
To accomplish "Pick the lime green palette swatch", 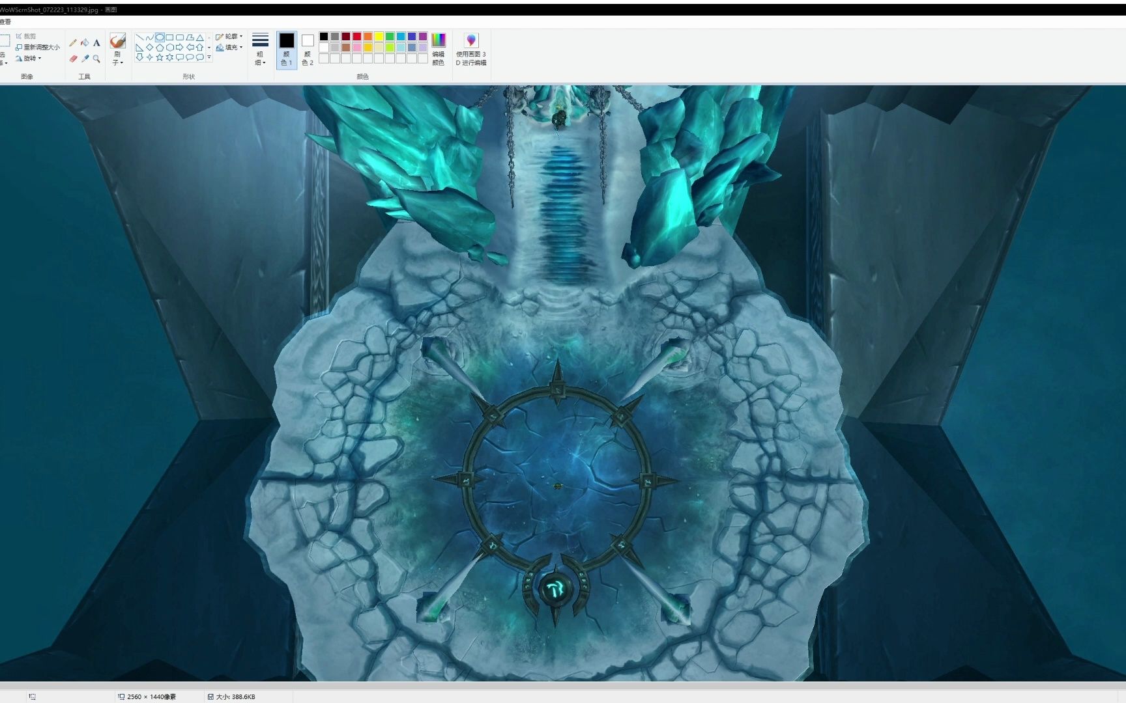I will (390, 48).
